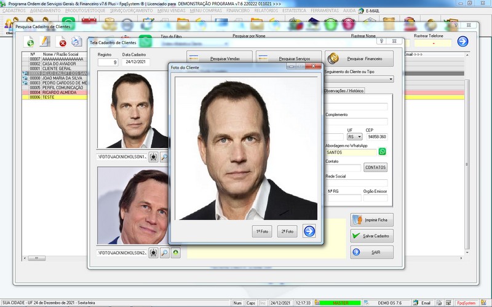492x307 pixels.
Task: Click the Imprimir Ficha button
Action: (x=372, y=220)
